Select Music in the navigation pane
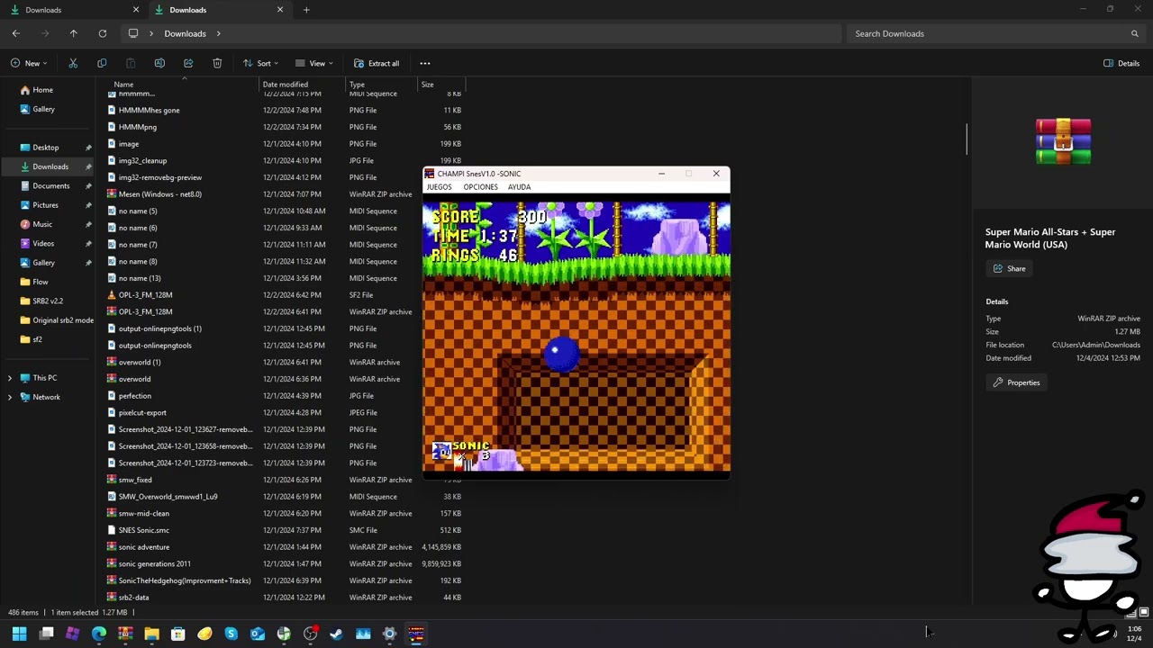1153x648 pixels. click(42, 224)
